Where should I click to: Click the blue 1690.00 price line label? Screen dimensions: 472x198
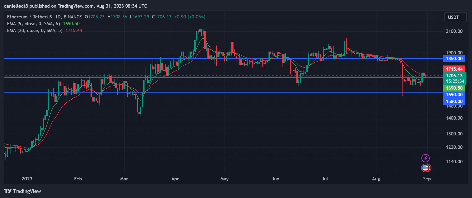click(x=454, y=95)
